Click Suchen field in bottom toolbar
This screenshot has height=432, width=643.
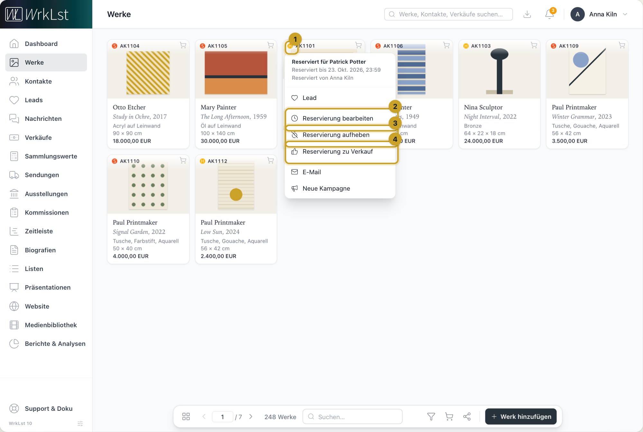click(x=352, y=417)
